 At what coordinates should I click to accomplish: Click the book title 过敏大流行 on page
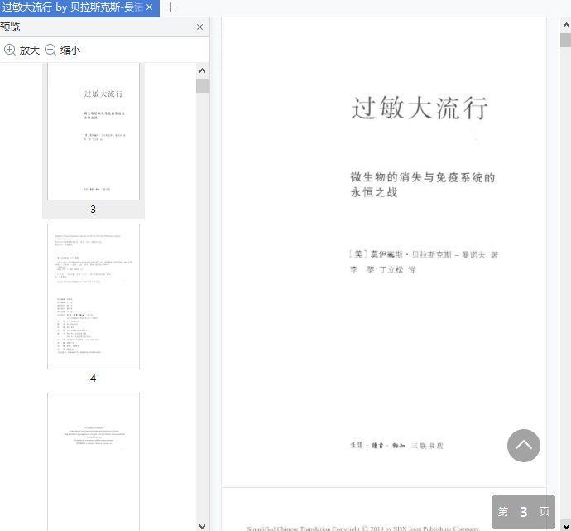[x=420, y=109]
